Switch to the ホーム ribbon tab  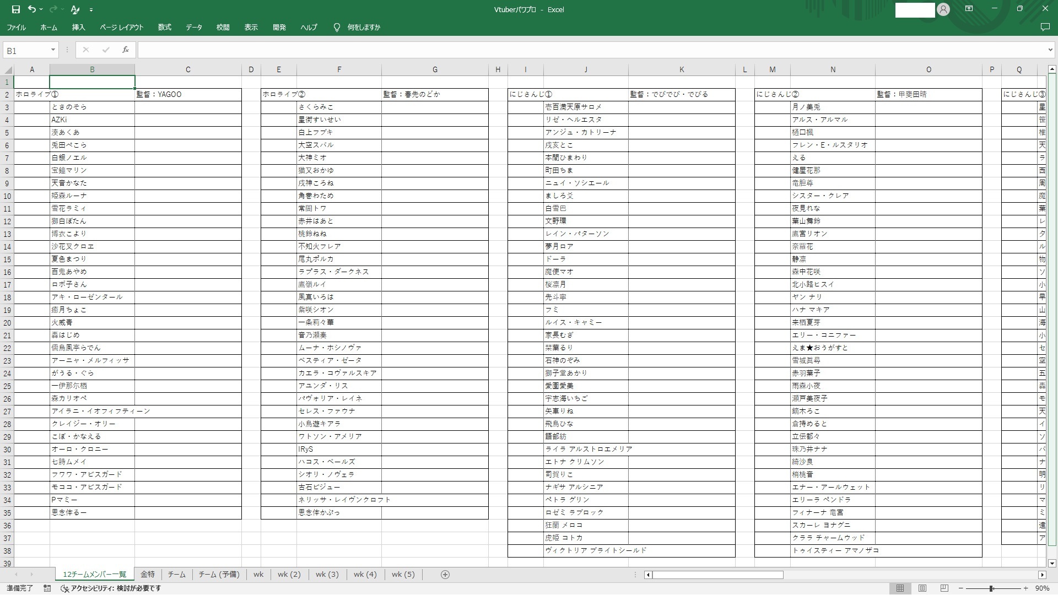click(x=48, y=27)
